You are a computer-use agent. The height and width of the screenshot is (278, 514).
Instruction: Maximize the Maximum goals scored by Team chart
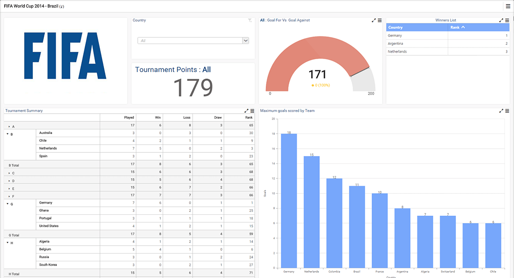pos(501,111)
